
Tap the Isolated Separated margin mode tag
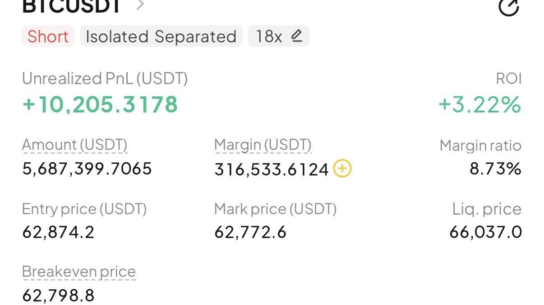pyautogui.click(x=161, y=36)
